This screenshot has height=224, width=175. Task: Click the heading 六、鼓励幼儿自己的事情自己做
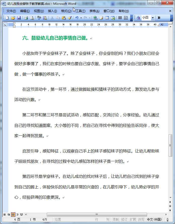[x=55, y=38]
